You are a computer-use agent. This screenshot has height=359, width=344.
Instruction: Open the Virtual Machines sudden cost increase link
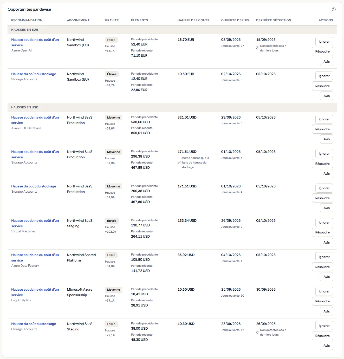35,223
